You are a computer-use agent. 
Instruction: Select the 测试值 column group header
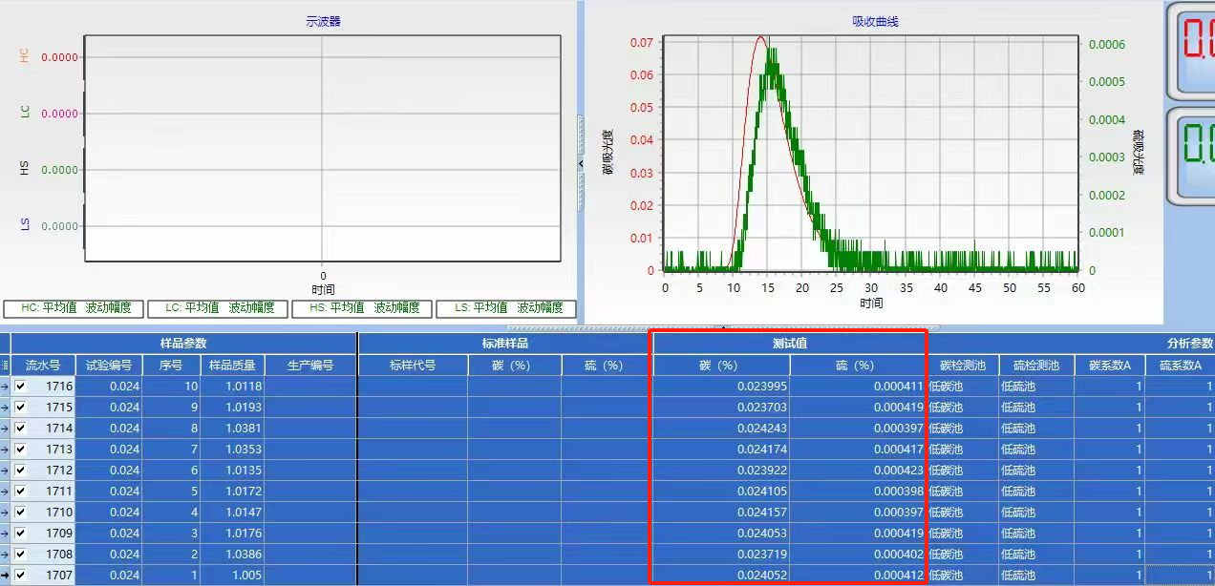pyautogui.click(x=788, y=343)
